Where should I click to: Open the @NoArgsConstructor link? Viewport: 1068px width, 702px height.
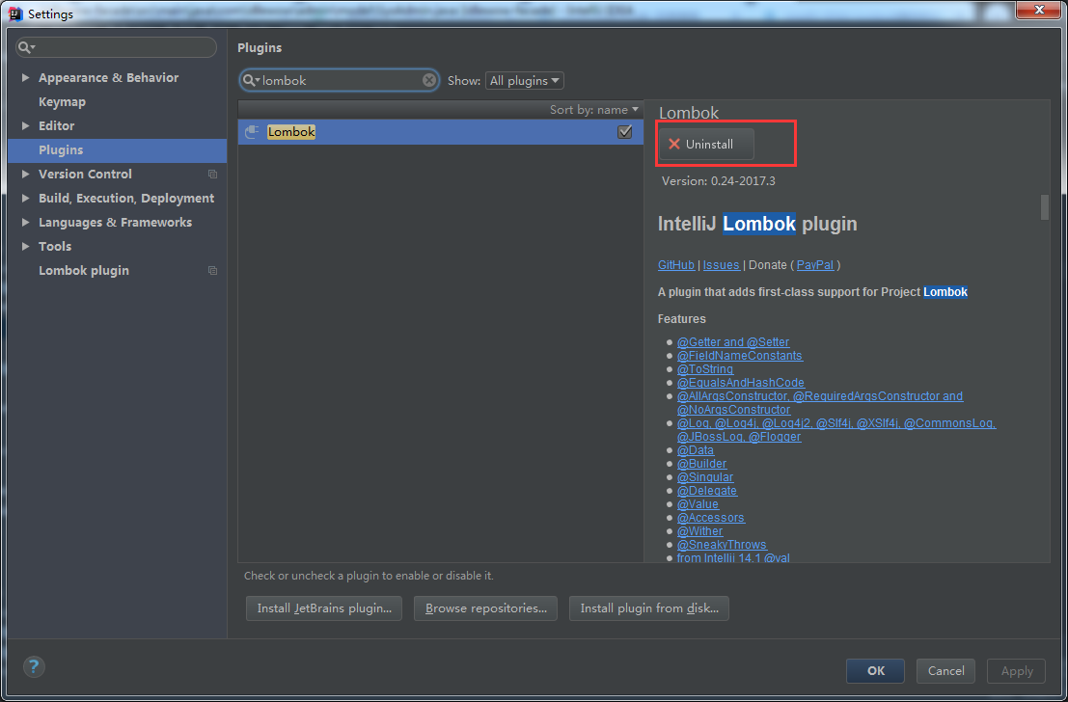pyautogui.click(x=733, y=410)
